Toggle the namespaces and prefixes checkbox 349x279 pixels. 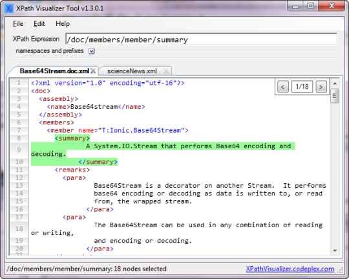click(92, 51)
